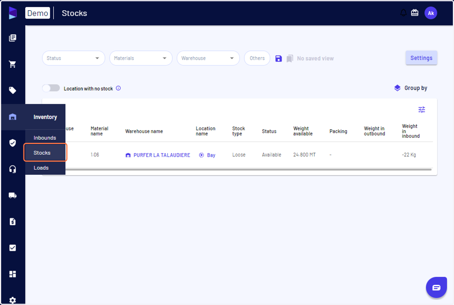Click the Weight in outbound column header
This screenshot has height=305, width=454.
point(375,131)
